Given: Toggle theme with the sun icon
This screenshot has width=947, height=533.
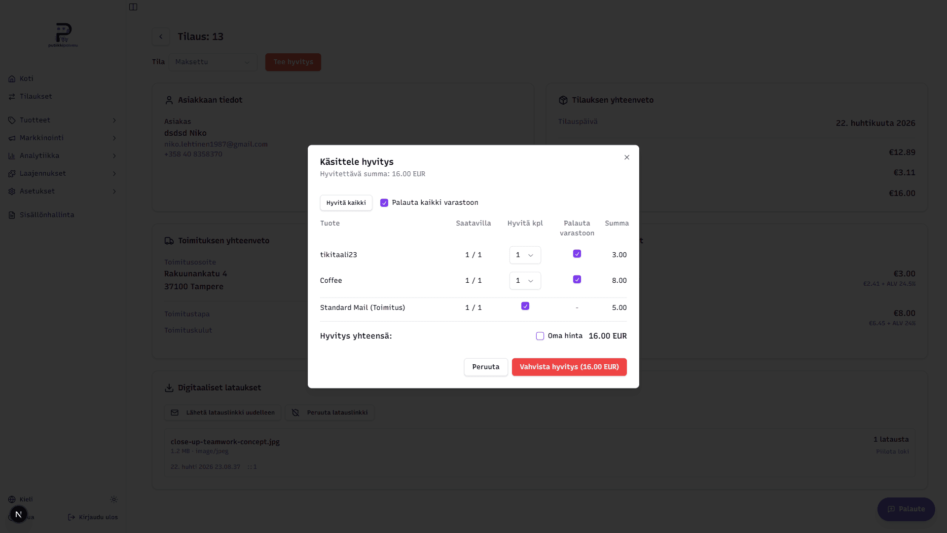Looking at the screenshot, I should click(114, 499).
